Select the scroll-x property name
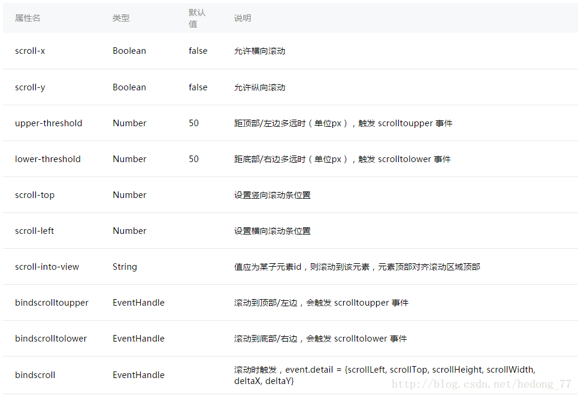578x396 pixels. 30,51
